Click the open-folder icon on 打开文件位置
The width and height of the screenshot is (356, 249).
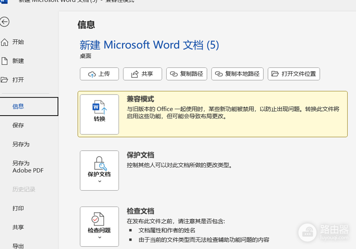[x=275, y=74]
